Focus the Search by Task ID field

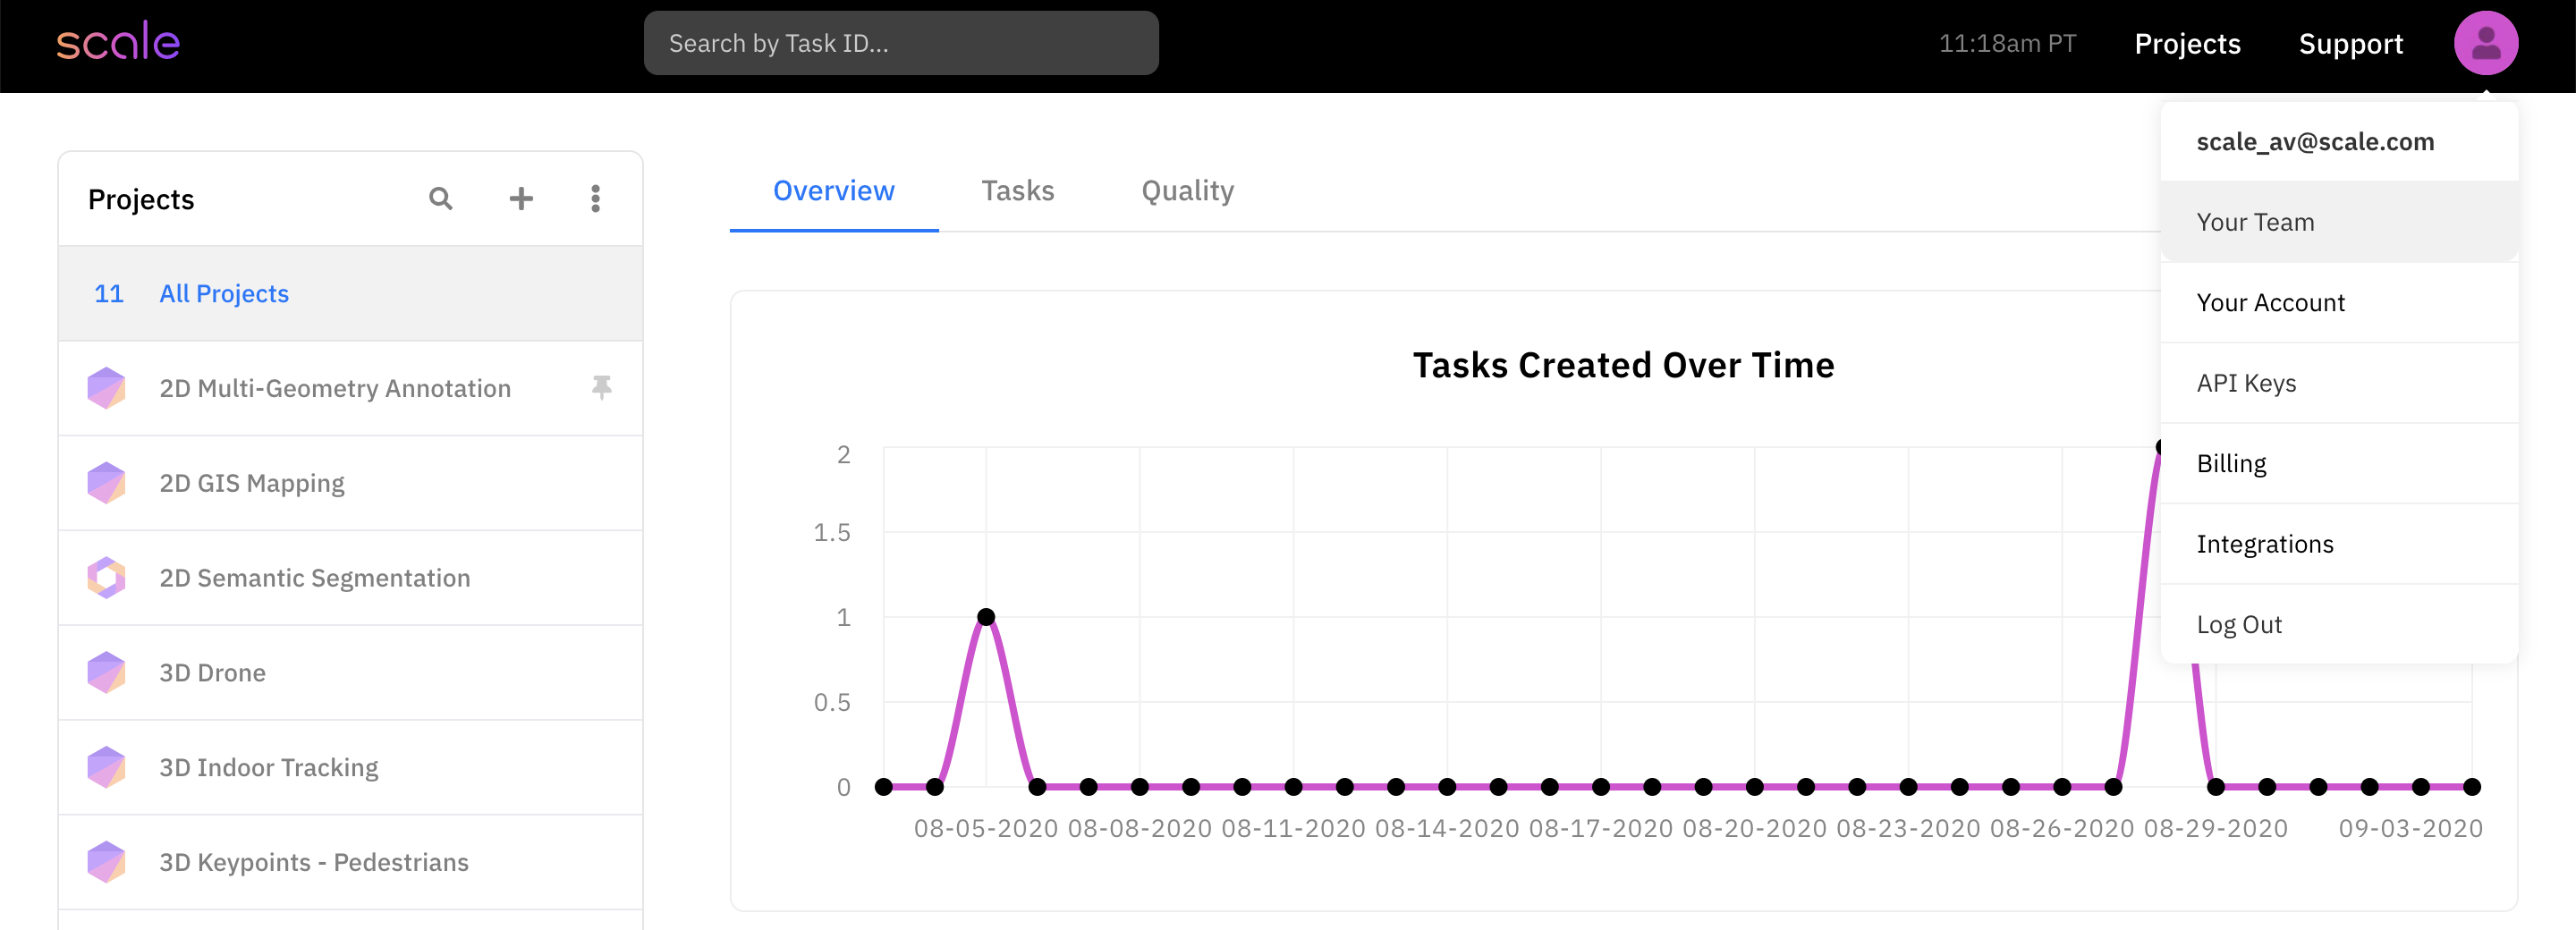tap(901, 43)
